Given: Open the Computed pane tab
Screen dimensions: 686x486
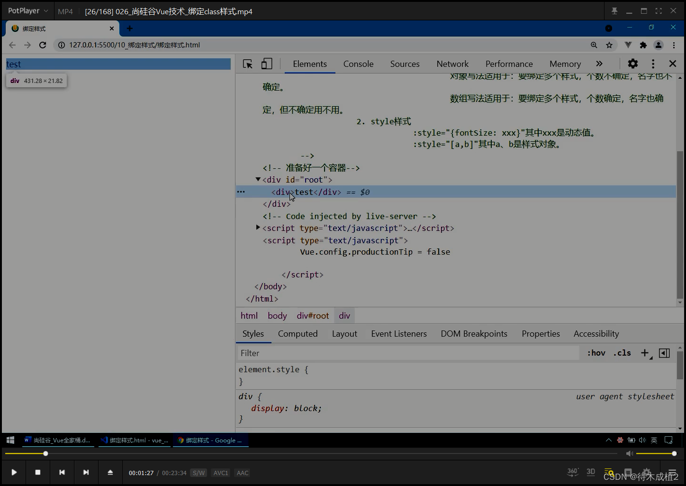Looking at the screenshot, I should 298,334.
